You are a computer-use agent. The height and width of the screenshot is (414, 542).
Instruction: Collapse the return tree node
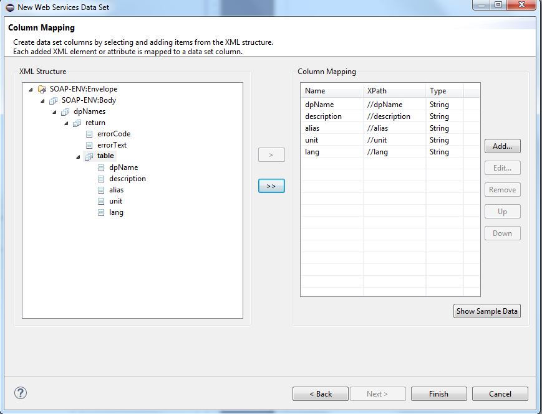[x=66, y=123]
